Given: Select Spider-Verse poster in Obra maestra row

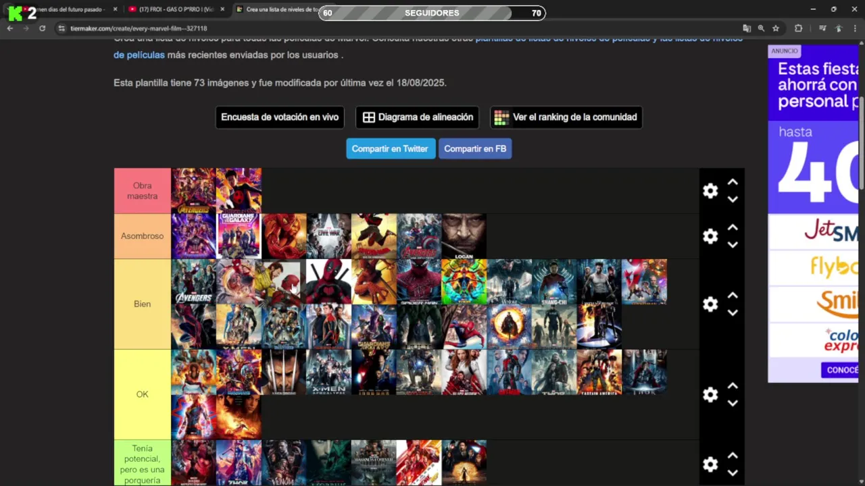Looking at the screenshot, I should pos(239,191).
